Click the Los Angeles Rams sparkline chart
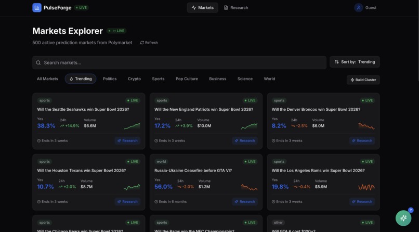419x232 pixels. tap(366, 187)
